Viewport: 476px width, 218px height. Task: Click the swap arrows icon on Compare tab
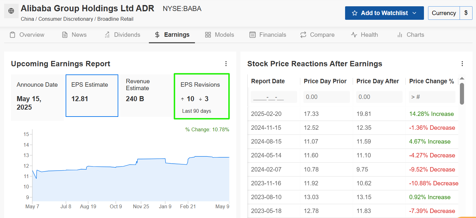pos(303,35)
